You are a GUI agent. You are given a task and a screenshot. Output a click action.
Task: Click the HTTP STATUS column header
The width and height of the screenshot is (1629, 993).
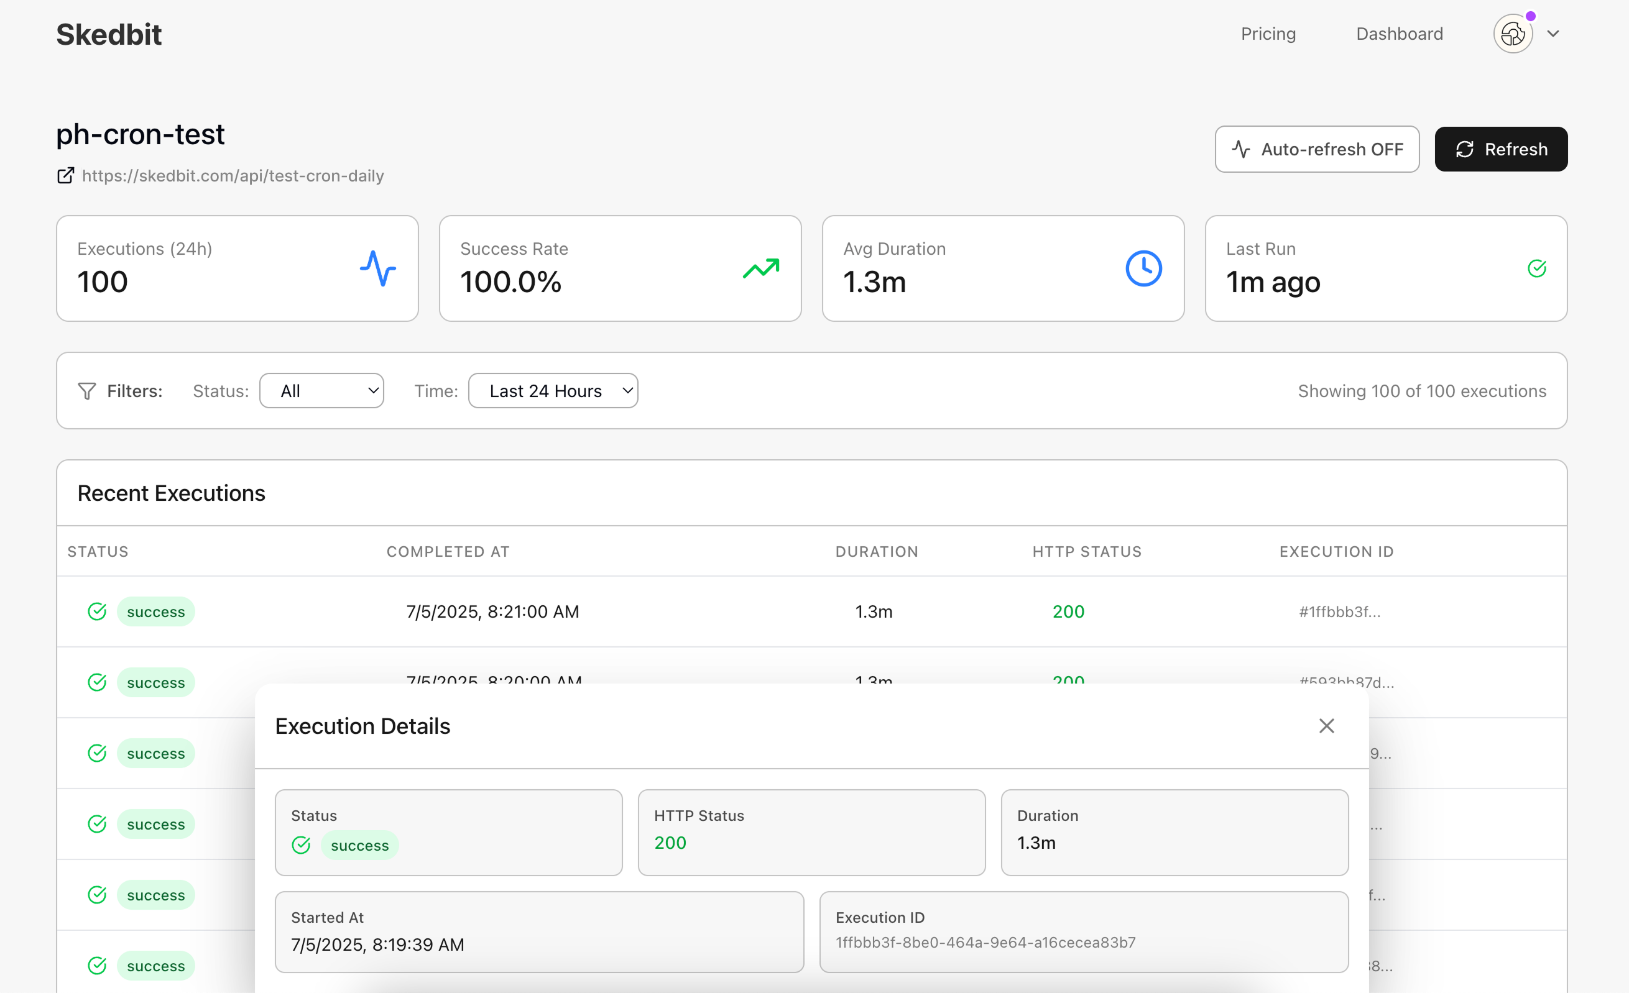(1087, 552)
